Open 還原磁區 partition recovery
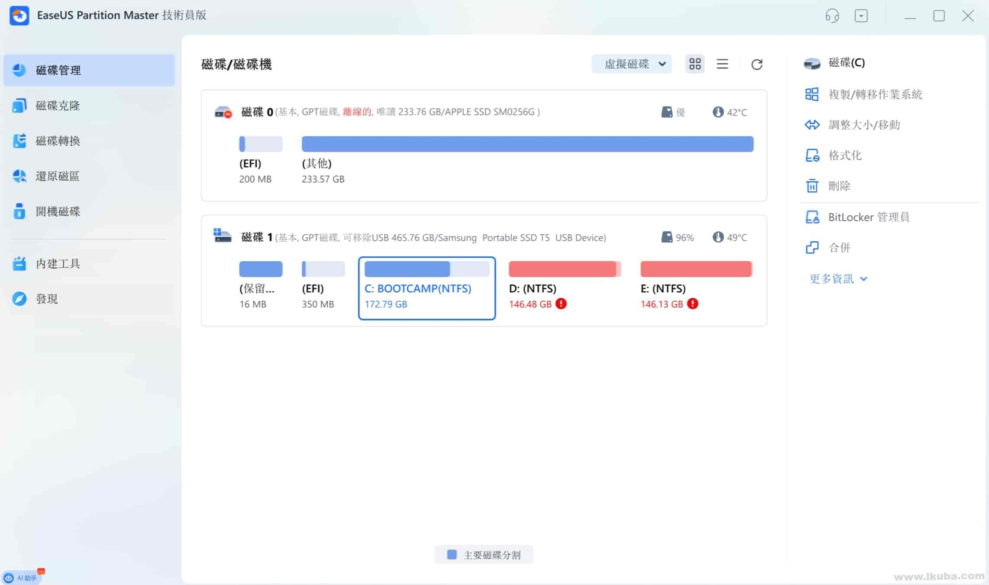The image size is (989, 585). [x=58, y=176]
